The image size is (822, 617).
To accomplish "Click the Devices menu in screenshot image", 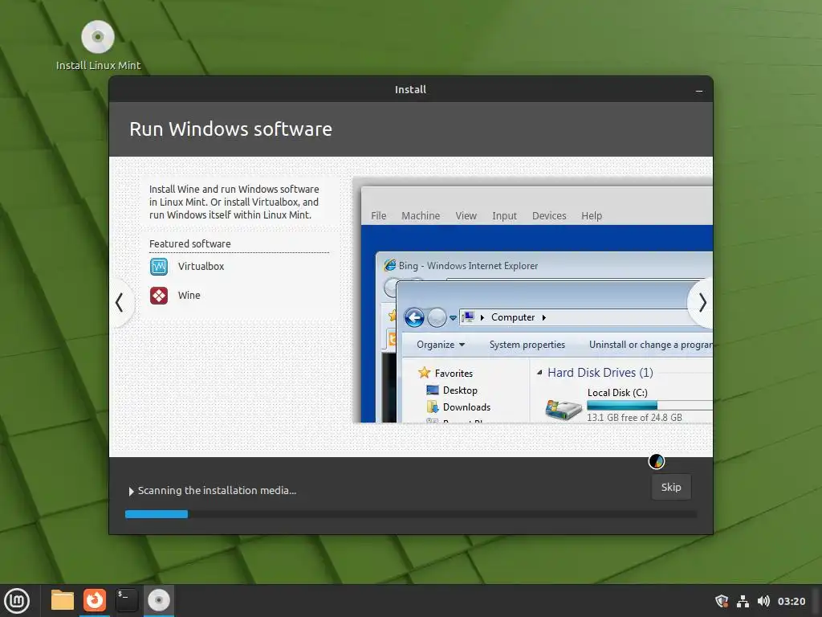I will (x=549, y=215).
